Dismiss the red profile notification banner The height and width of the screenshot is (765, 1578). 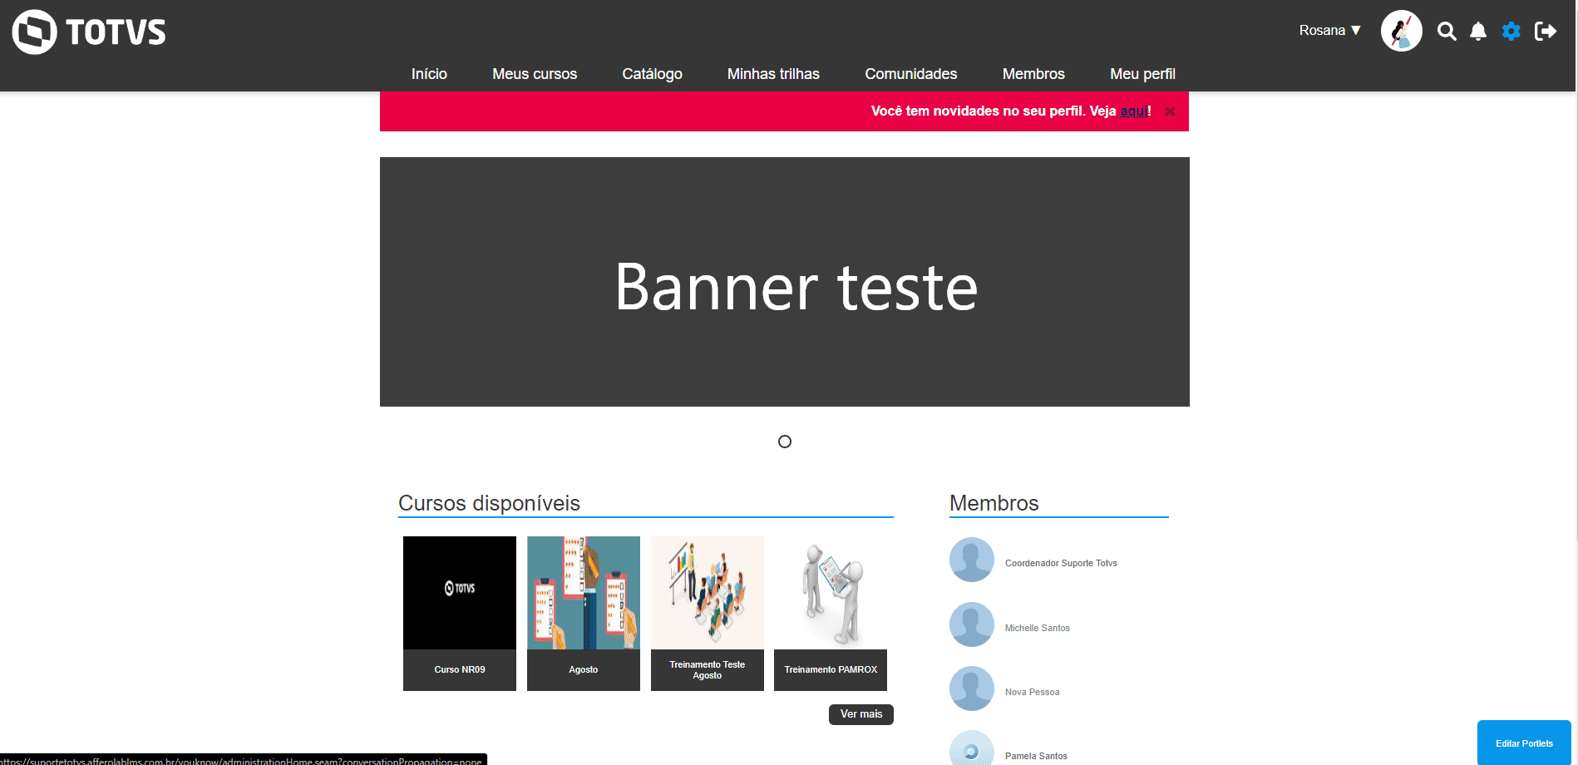pos(1170,111)
